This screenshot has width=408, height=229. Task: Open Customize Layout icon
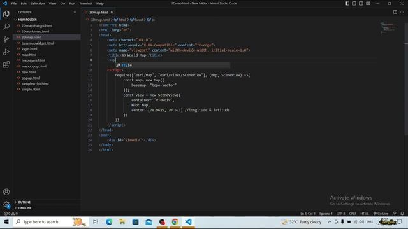[x=368, y=3]
